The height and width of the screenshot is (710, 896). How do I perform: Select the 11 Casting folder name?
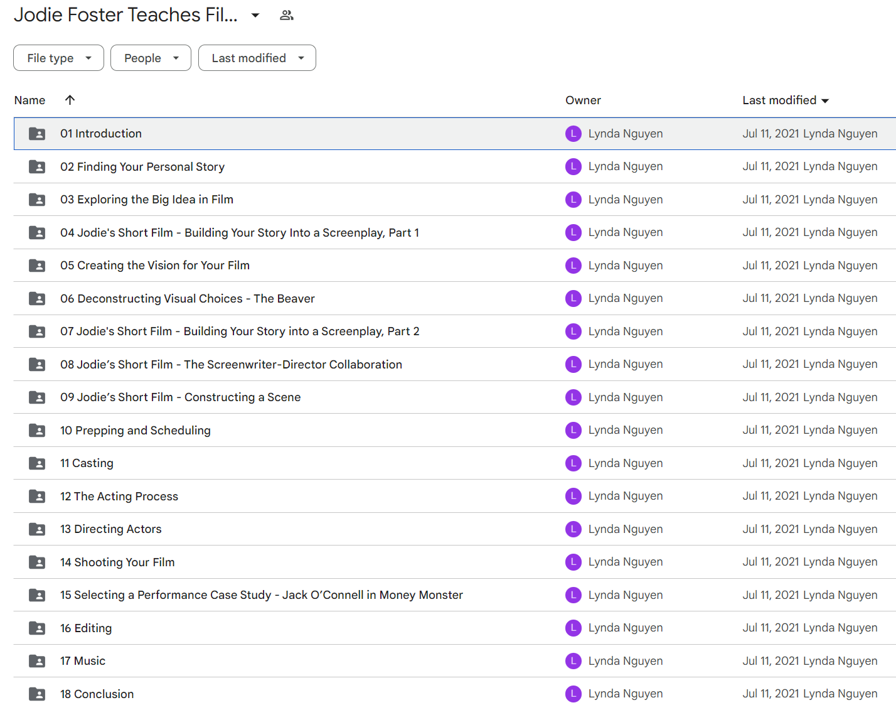coord(87,463)
